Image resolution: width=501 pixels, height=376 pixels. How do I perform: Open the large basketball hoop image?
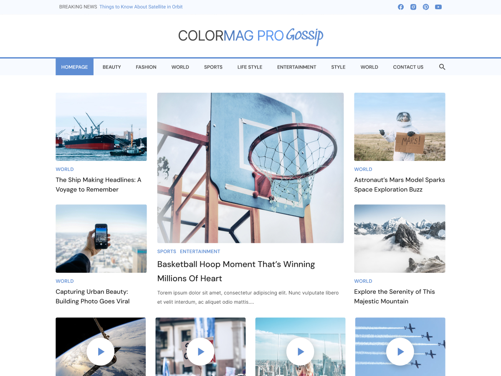tap(250, 168)
